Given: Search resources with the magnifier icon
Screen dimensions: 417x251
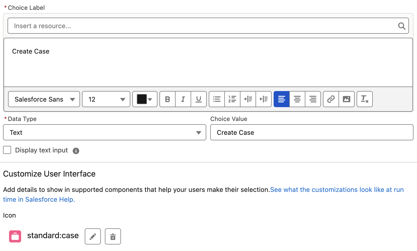Looking at the screenshot, I should coord(401,25).
